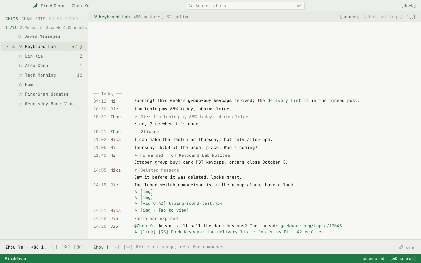Click the bookmark icon beside Saved Messages
The width and height of the screenshot is (421, 263).
tap(20, 36)
